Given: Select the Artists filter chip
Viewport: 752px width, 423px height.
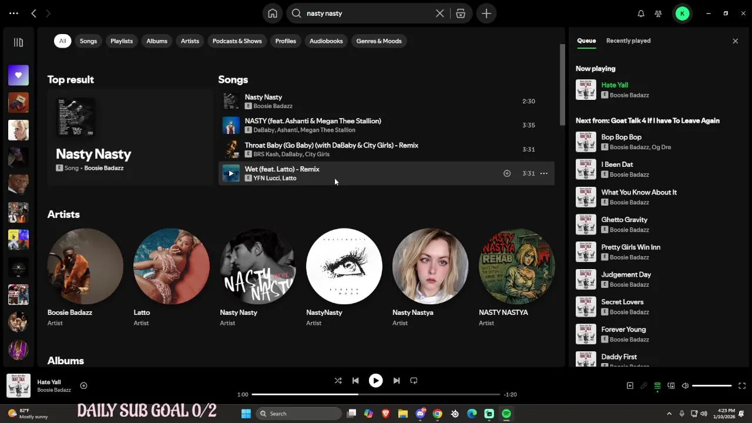Looking at the screenshot, I should click(190, 41).
